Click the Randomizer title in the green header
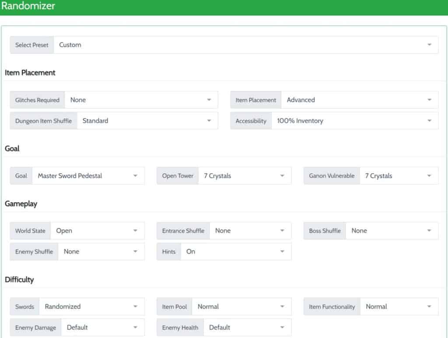The height and width of the screenshot is (338, 448). pyautogui.click(x=28, y=6)
